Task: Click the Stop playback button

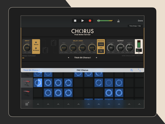Action: pos(75,21)
